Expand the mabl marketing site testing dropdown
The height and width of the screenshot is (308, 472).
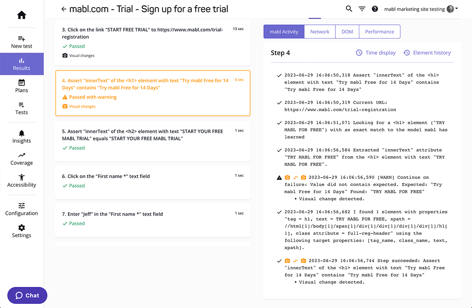[x=421, y=9]
